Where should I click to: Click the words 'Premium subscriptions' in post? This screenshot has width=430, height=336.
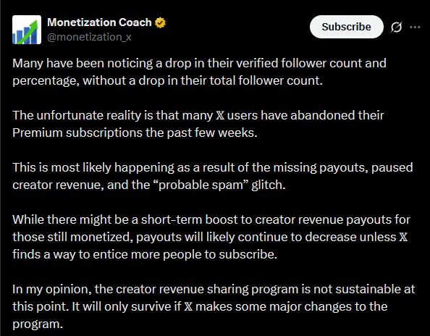[x=77, y=133]
